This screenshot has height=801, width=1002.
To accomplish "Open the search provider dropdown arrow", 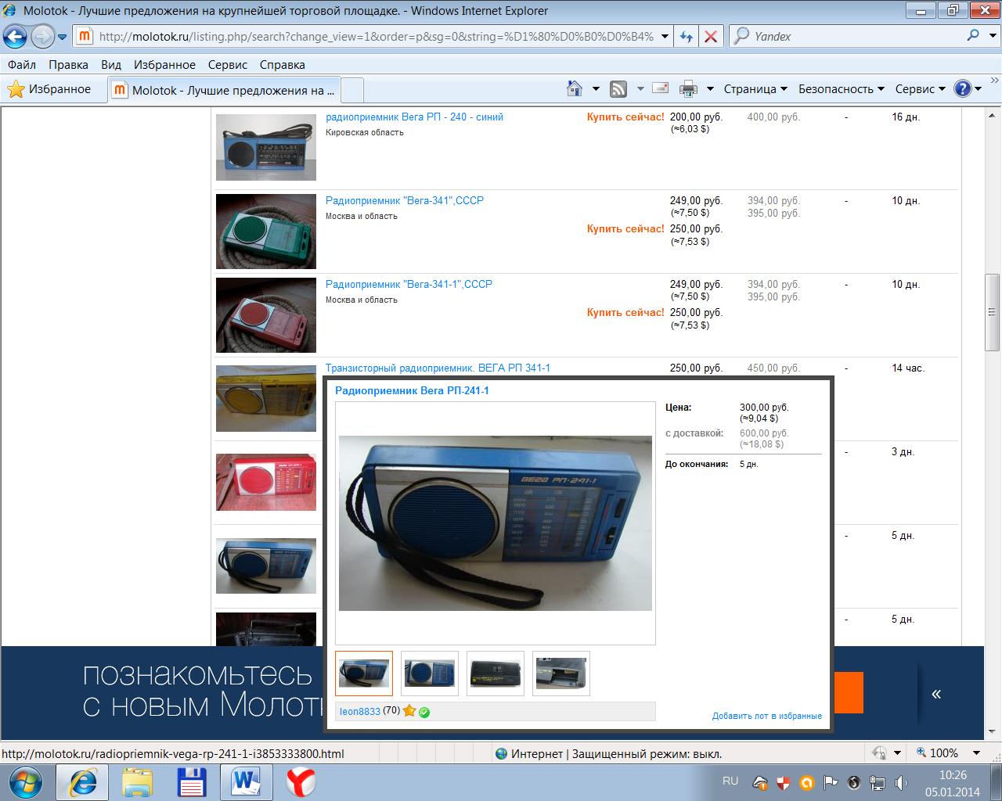I will (x=992, y=36).
